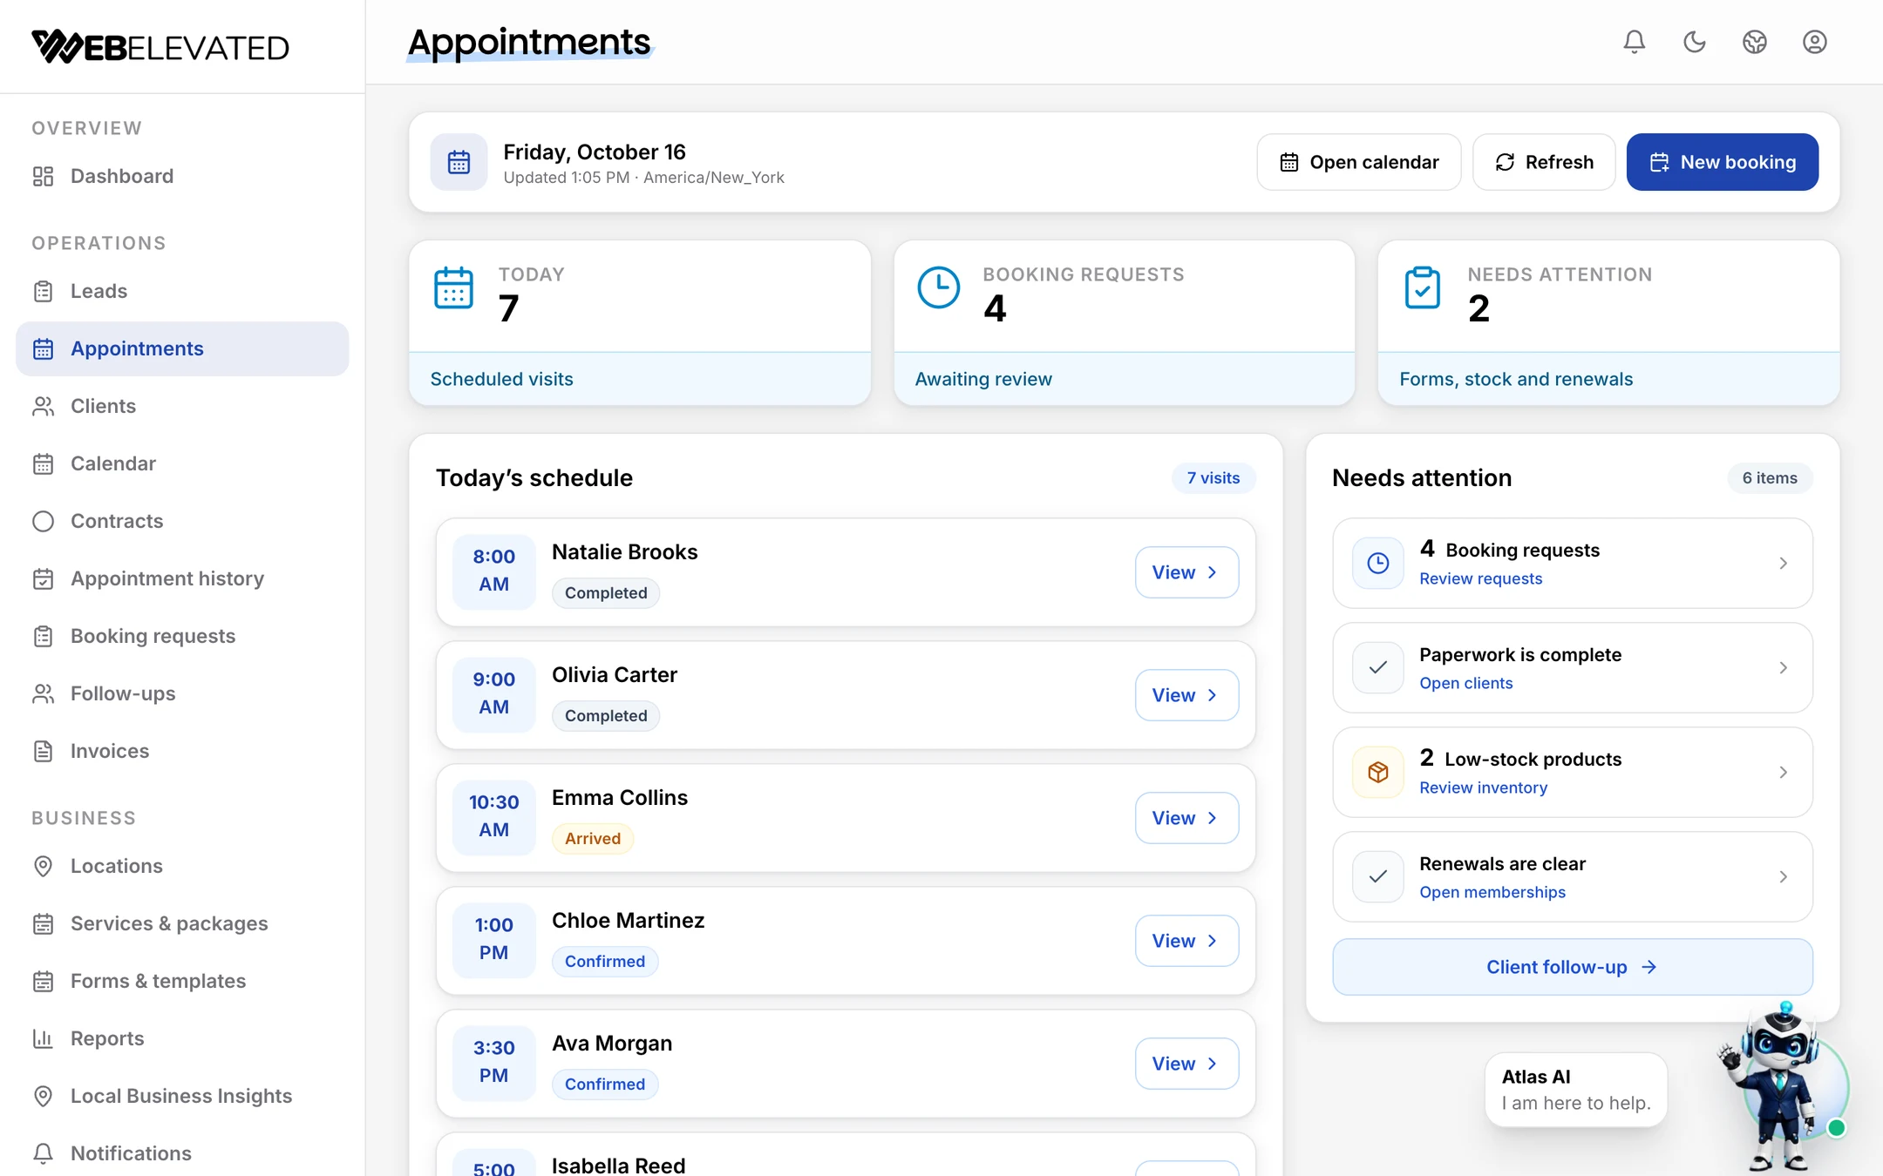Go to Dashboard in the sidebar
This screenshot has height=1176, width=1883.
point(182,176)
